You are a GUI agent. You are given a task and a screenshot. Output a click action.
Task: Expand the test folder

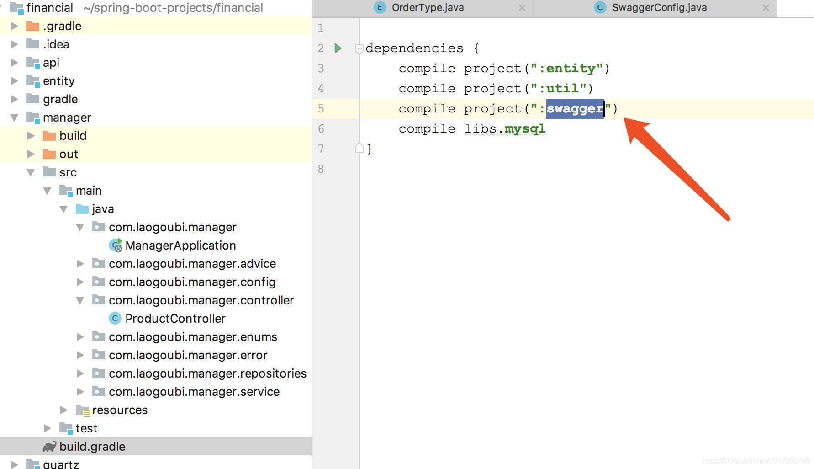[x=47, y=428]
